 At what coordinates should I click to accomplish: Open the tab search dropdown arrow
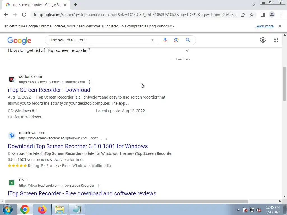click(253, 5)
